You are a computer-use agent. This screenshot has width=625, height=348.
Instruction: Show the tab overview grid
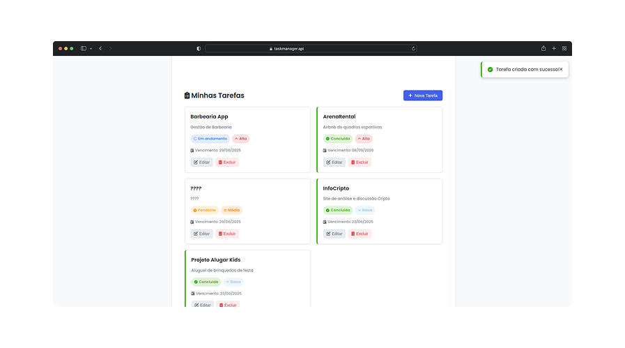click(x=564, y=48)
